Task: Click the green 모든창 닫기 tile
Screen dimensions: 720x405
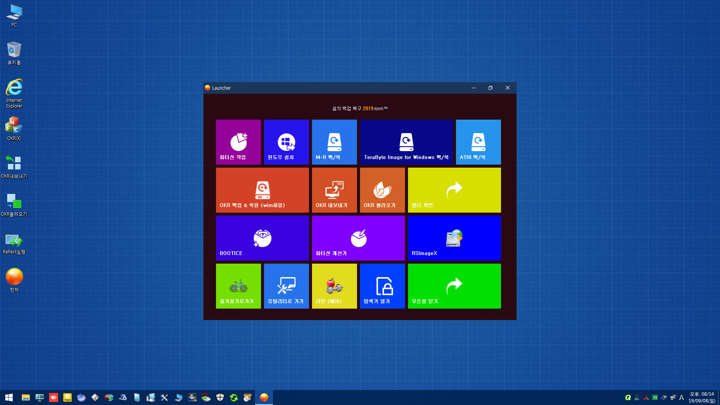Action: pyautogui.click(x=454, y=286)
